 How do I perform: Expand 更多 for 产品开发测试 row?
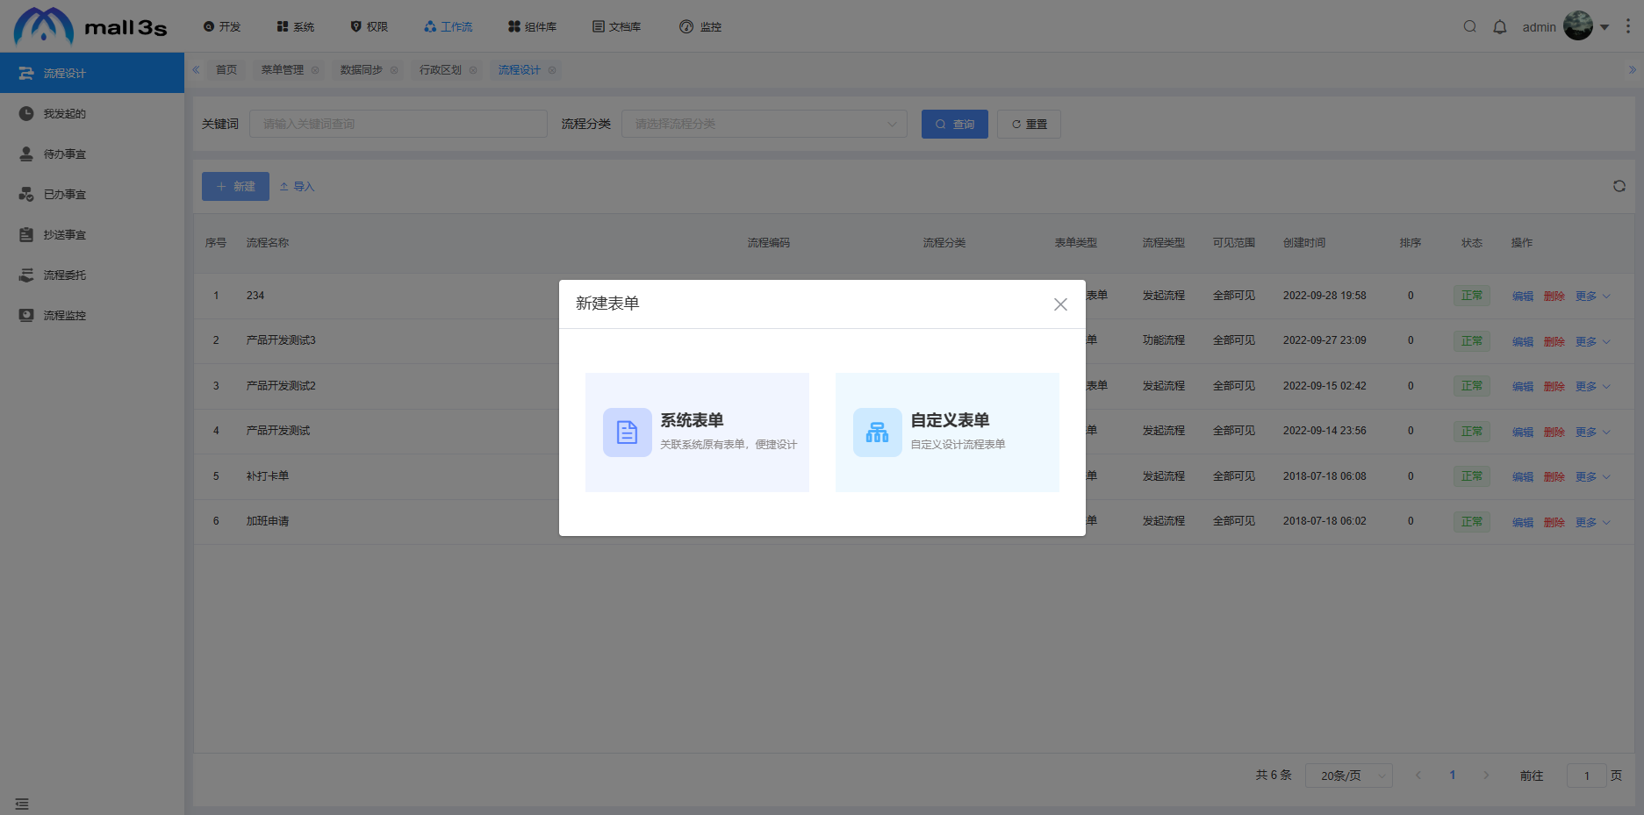[1592, 432]
